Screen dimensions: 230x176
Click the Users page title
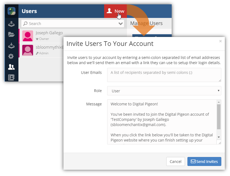[29, 11]
